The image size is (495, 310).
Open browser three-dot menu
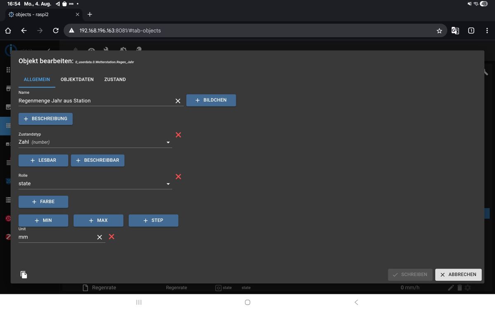click(x=487, y=31)
